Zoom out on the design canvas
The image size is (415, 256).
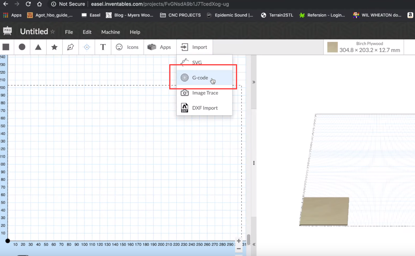[239, 249]
